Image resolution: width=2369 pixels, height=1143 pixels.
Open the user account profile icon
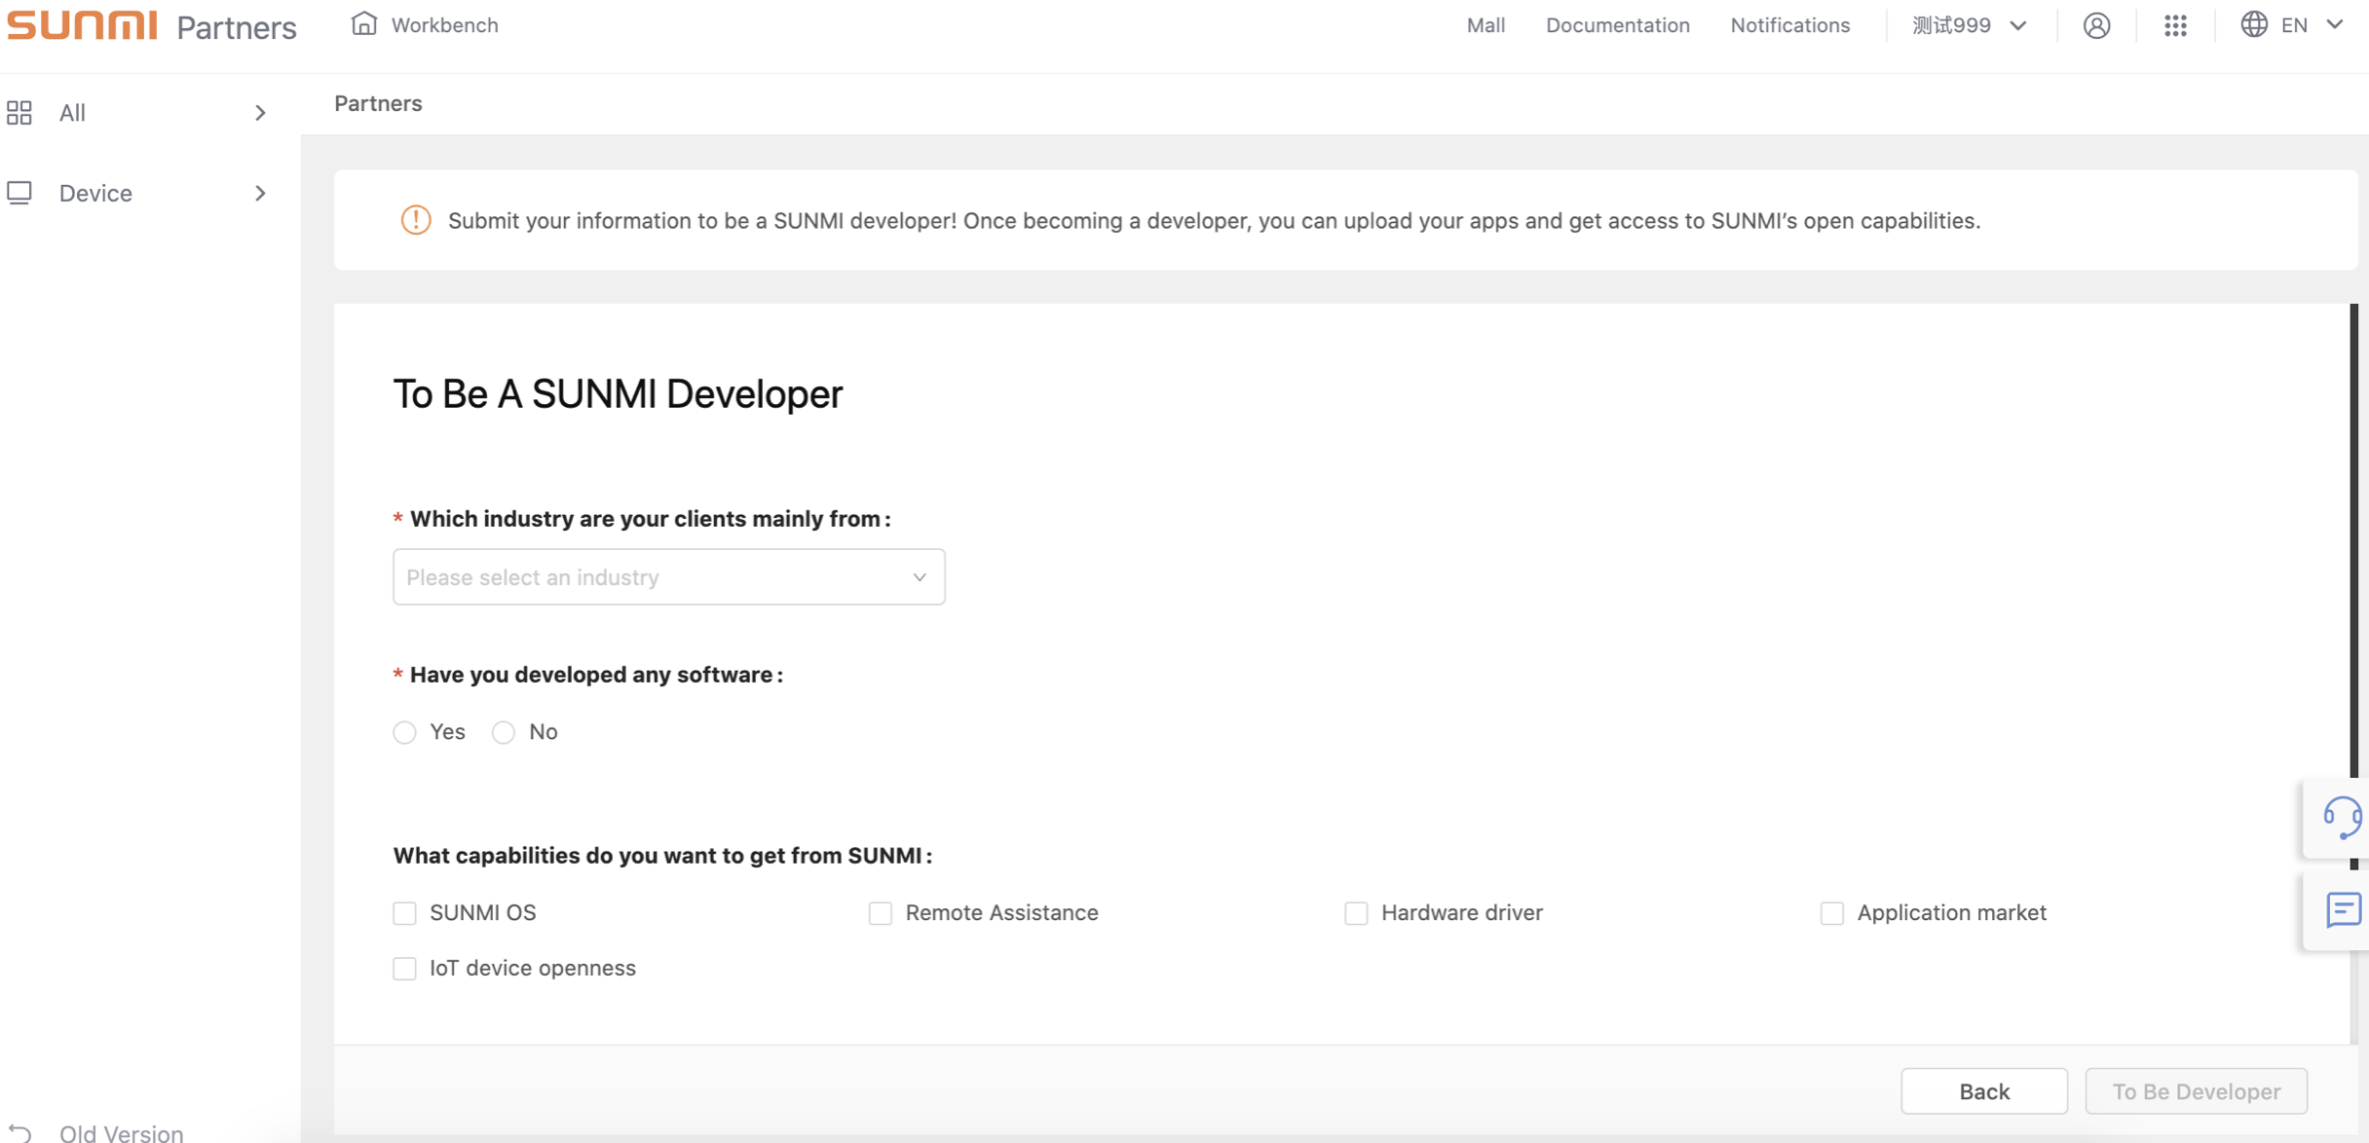[2096, 25]
